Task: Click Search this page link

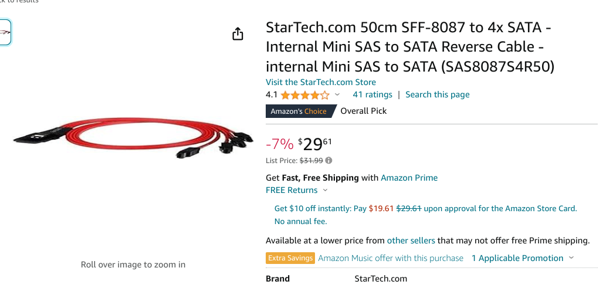Action: (x=438, y=94)
